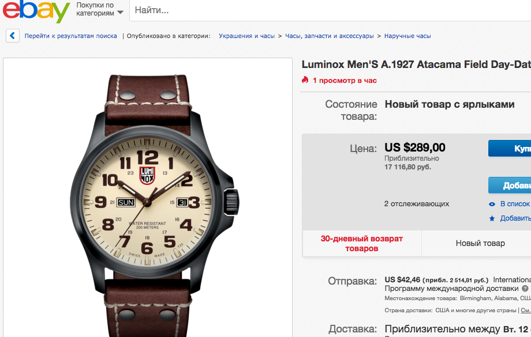Click the eBay logo
This screenshot has width=531, height=337.
tap(36, 12)
